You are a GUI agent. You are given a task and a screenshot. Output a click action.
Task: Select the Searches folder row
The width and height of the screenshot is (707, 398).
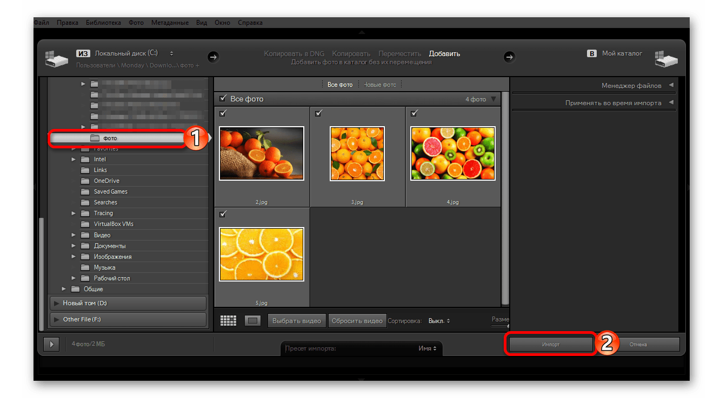(128, 202)
